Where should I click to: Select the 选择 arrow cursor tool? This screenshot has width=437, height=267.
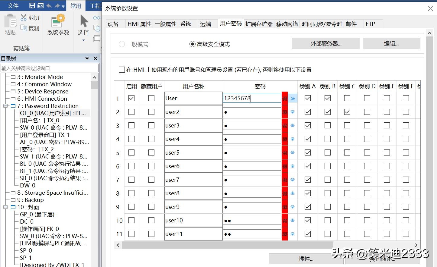point(84,21)
